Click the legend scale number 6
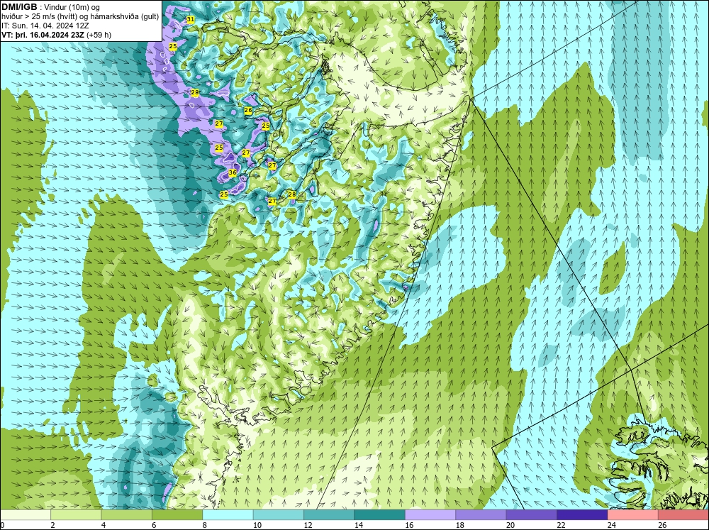709x530 pixels. coord(154,525)
